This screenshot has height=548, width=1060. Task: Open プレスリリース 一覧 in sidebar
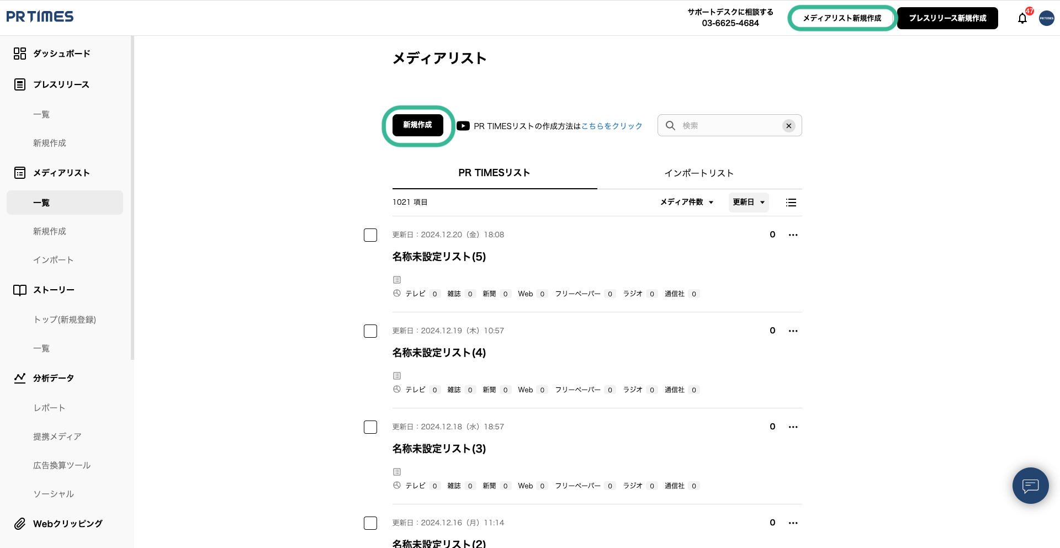pos(41,114)
